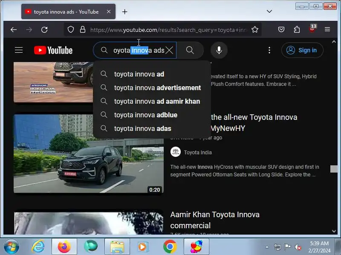Go back to the previous page
Screen dimensions: 341x255
(14, 29)
